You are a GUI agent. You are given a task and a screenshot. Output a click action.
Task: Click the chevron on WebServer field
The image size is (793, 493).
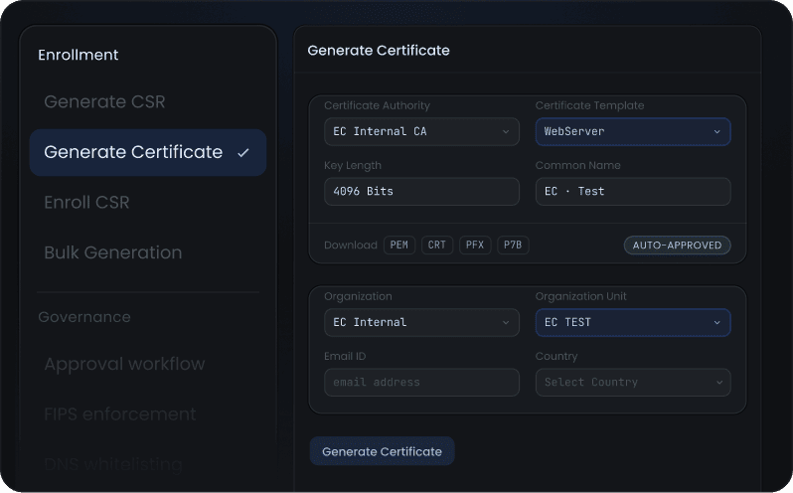coord(716,131)
